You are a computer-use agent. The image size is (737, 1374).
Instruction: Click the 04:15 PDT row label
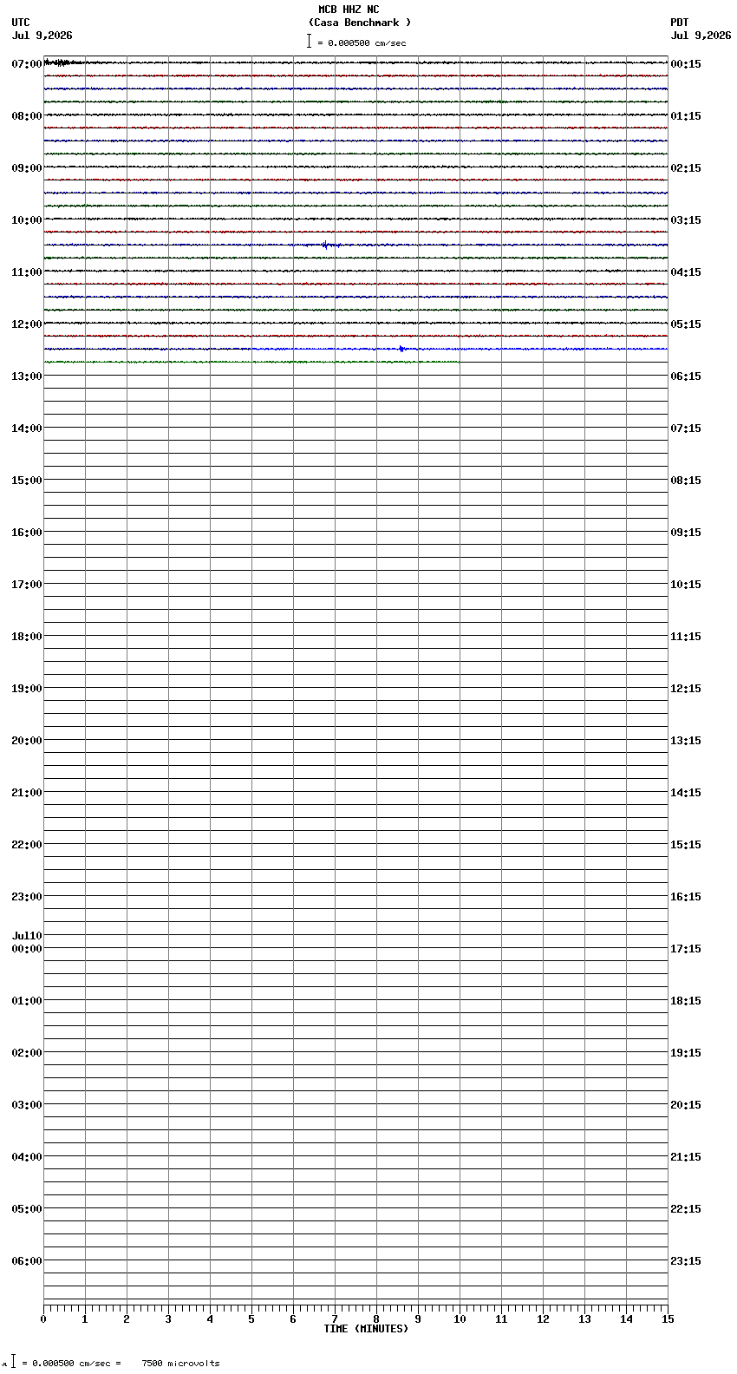[686, 272]
